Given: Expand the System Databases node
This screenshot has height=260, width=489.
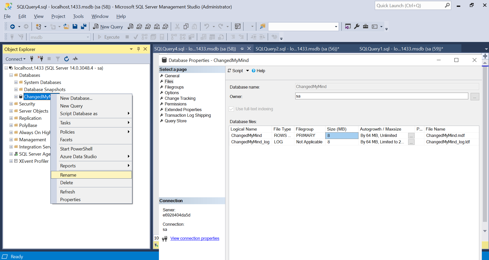Looking at the screenshot, I should click(x=16, y=82).
